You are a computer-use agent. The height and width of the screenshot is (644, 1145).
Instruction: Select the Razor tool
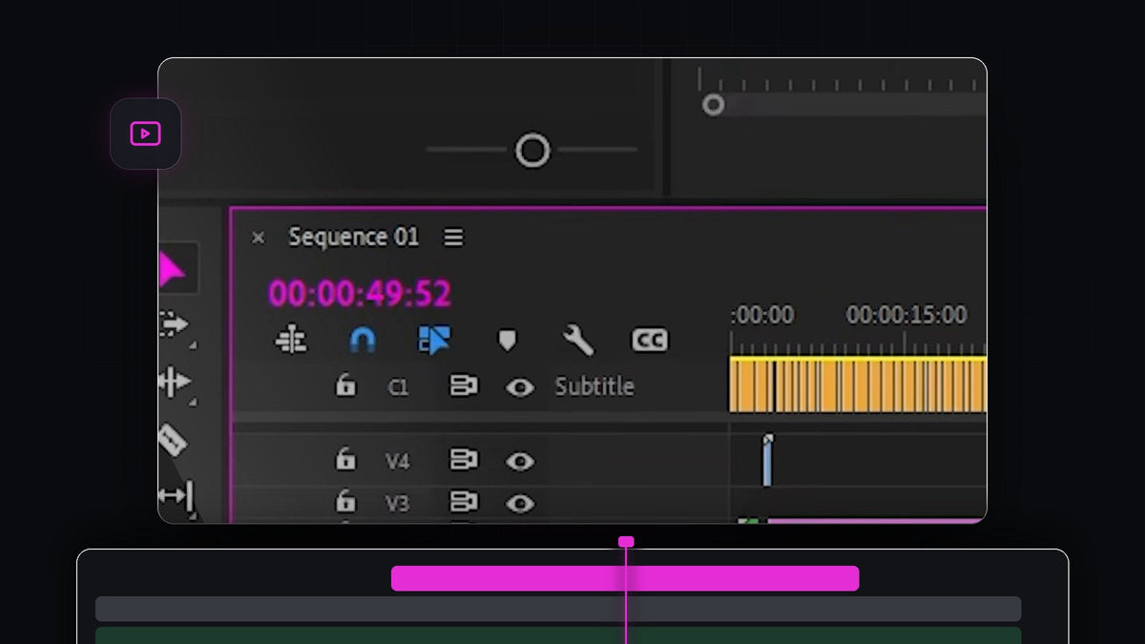point(171,440)
